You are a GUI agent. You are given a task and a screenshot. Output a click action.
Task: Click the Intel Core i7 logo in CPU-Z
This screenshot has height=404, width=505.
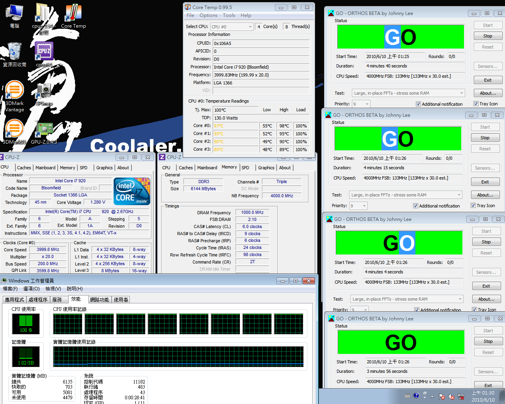(x=132, y=191)
